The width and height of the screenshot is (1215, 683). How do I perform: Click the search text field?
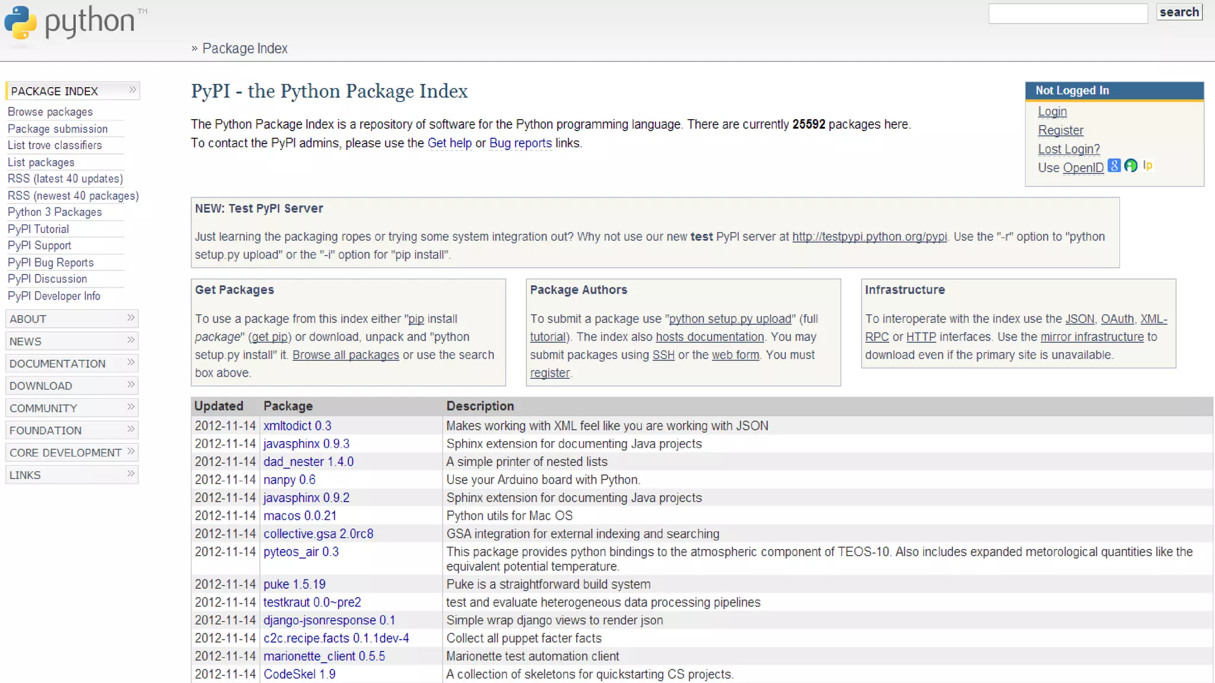tap(1067, 13)
